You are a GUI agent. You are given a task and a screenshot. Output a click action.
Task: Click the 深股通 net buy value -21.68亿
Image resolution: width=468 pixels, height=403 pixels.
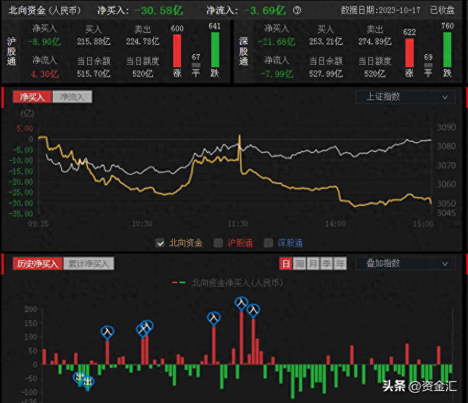[x=277, y=42]
